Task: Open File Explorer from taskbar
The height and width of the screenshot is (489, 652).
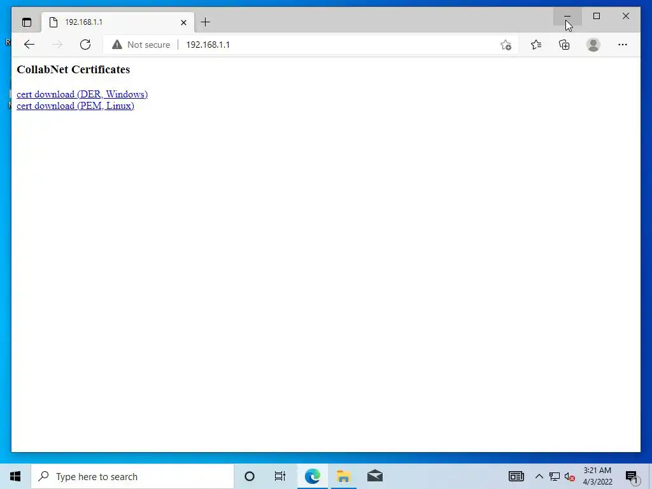Action: pyautogui.click(x=343, y=476)
